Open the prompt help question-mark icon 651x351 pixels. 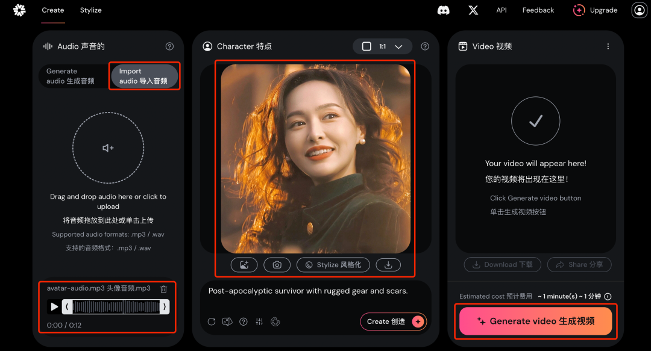coord(244,321)
